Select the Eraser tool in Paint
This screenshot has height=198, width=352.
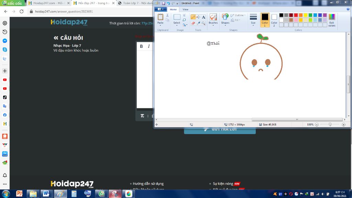(193, 23)
